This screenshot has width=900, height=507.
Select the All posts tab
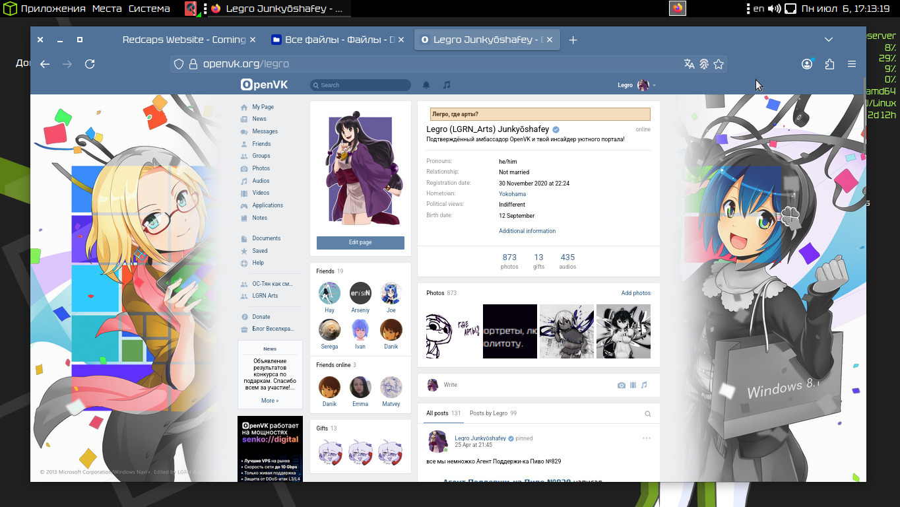[443, 413]
